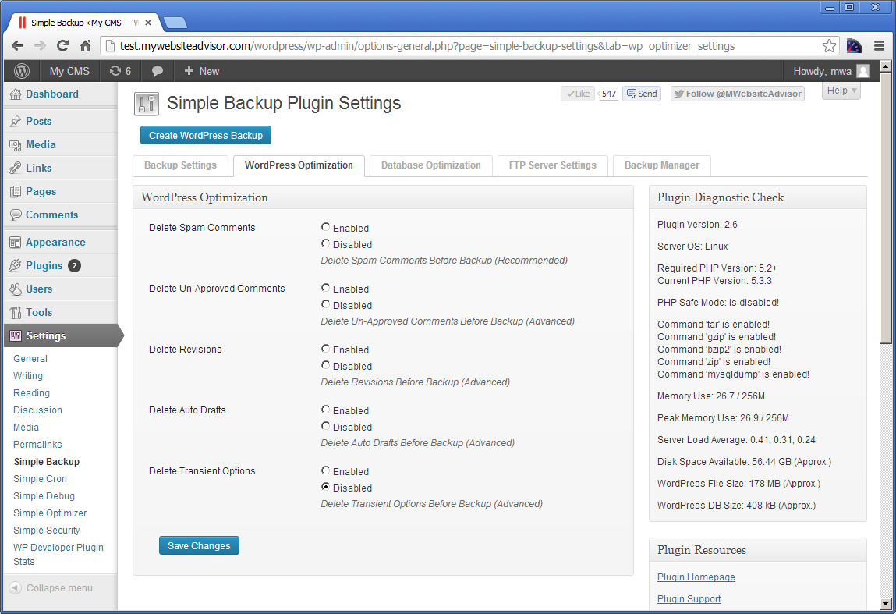Click the Plugins plug icon

(x=16, y=266)
